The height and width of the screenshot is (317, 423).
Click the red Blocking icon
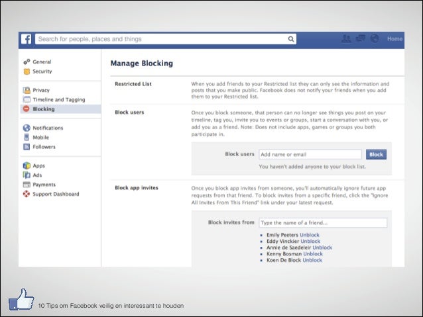click(x=26, y=109)
